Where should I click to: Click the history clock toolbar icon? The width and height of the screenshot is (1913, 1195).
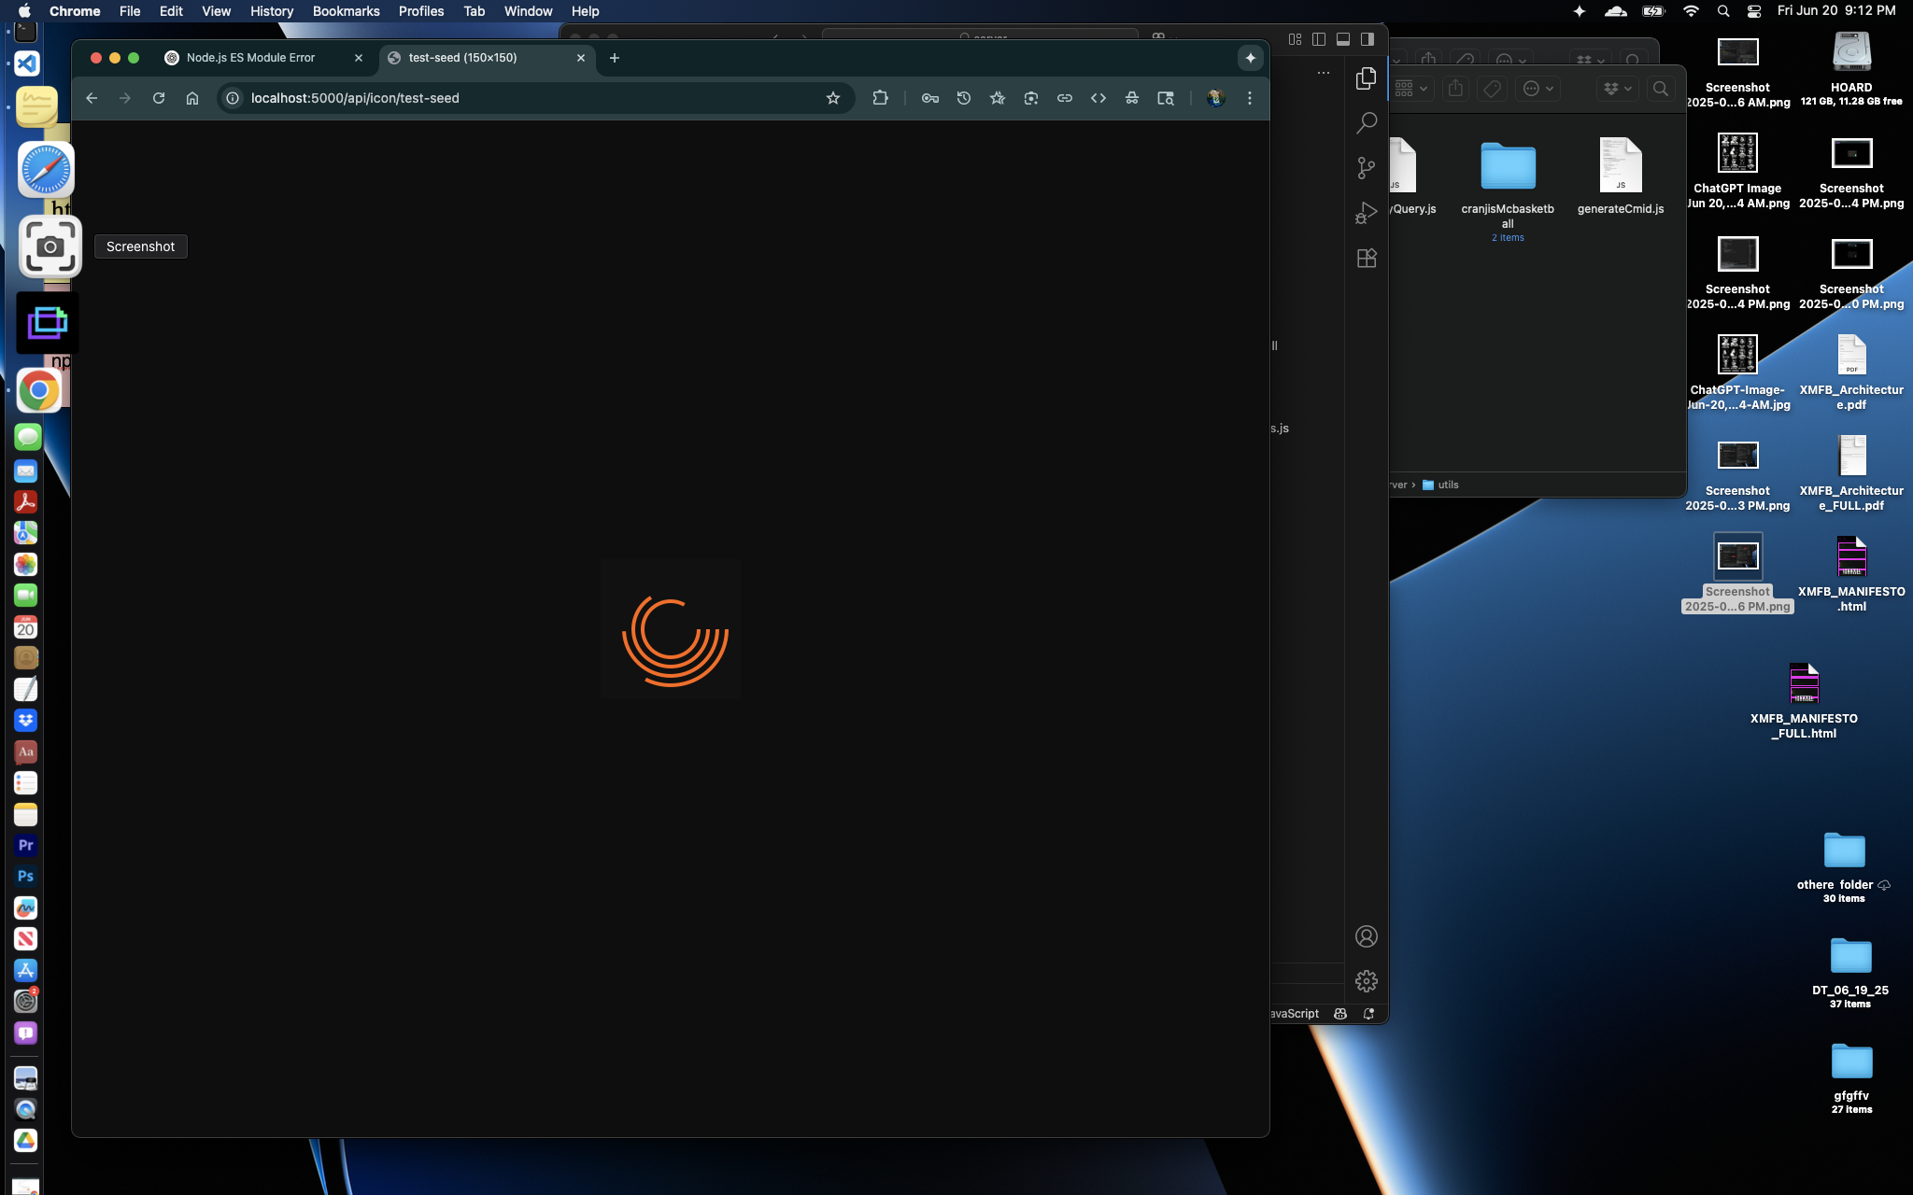pyautogui.click(x=964, y=98)
